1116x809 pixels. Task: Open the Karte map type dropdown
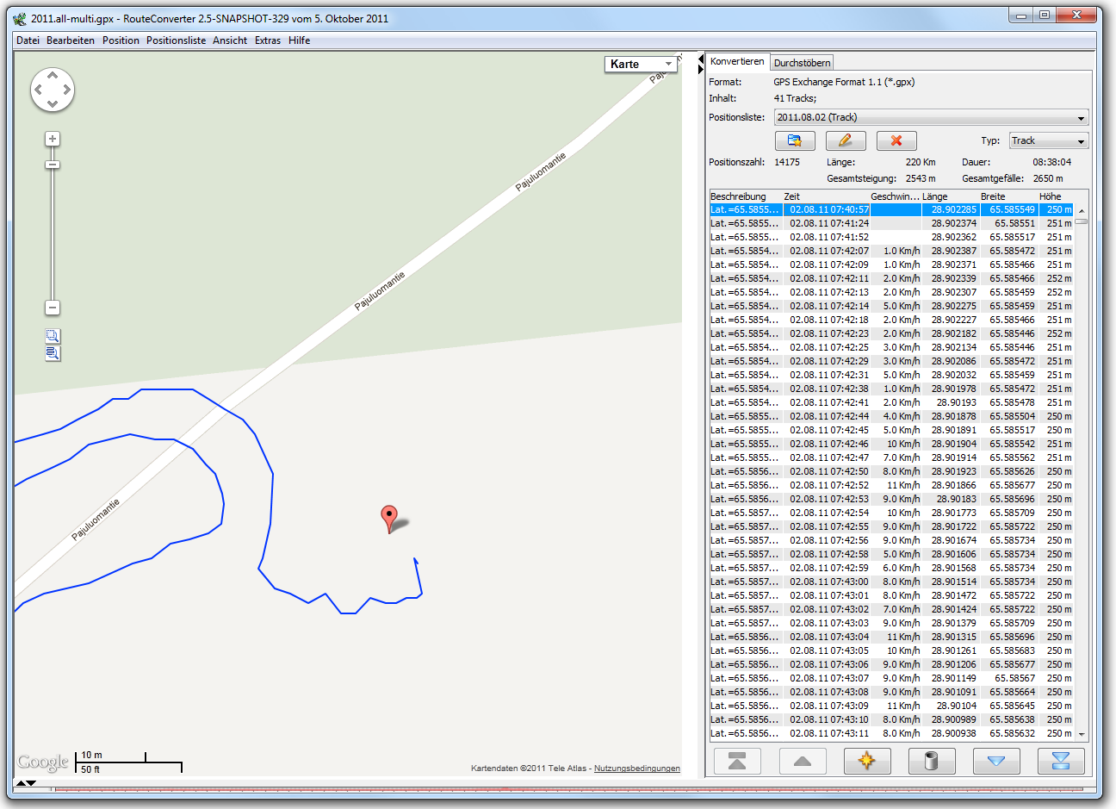[642, 64]
